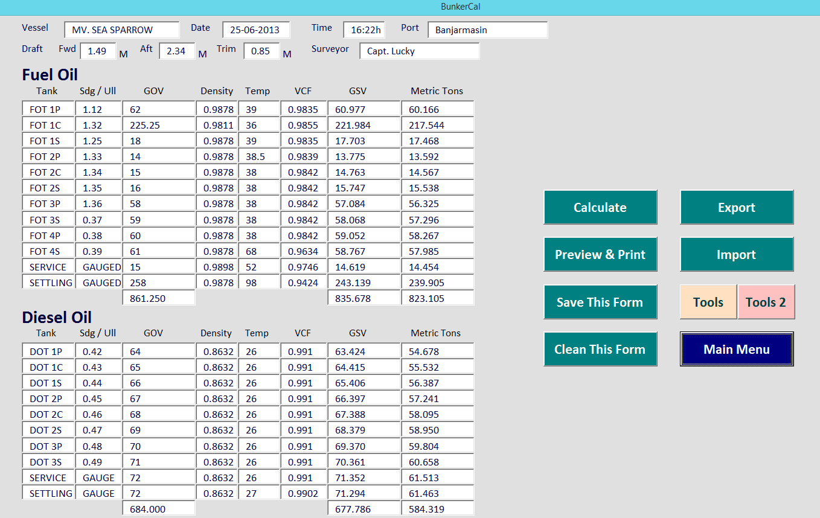820x518 pixels.
Task: Select FOT 2P temperature cell 38.5
Action: pyautogui.click(x=259, y=156)
